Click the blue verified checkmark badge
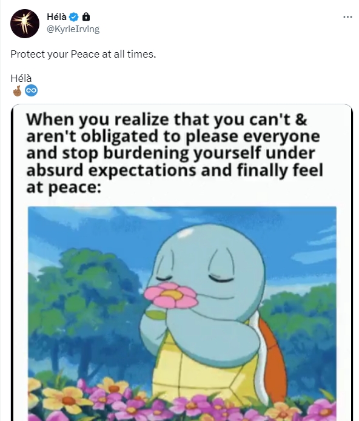The height and width of the screenshot is (421, 359). (74, 17)
